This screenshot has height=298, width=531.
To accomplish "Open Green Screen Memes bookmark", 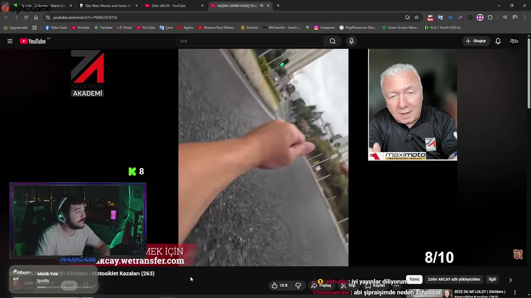I will coord(400,28).
